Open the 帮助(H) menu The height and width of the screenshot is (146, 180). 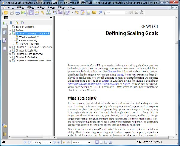(71, 7)
